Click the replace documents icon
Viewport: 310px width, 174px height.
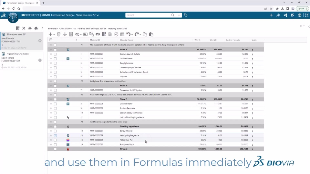click(91, 34)
